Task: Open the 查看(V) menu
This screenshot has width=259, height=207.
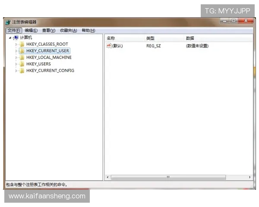Action: 49,31
